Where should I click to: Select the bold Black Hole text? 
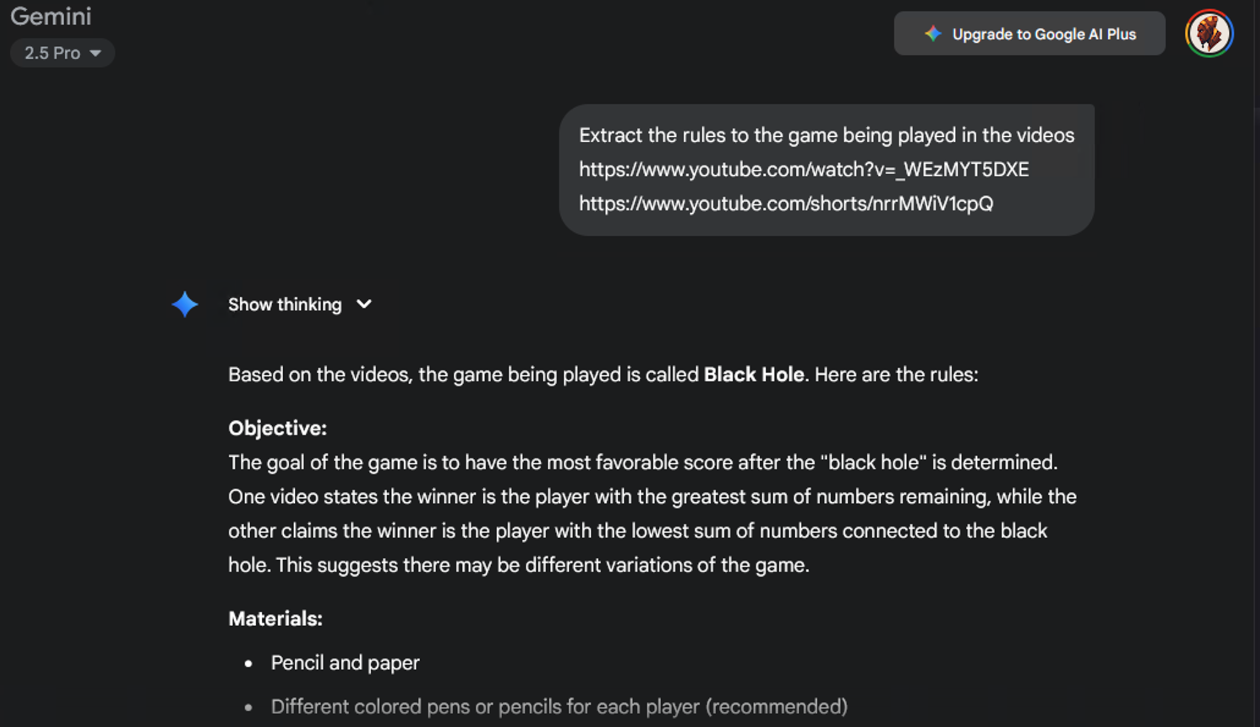point(753,374)
